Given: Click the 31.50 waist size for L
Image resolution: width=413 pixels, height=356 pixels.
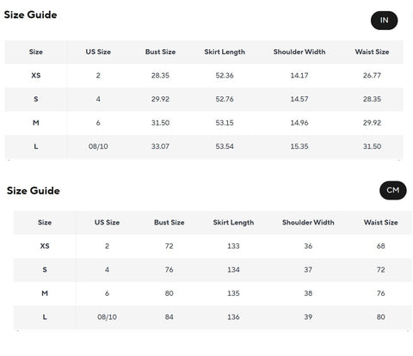Looking at the screenshot, I should pyautogui.click(x=372, y=146).
